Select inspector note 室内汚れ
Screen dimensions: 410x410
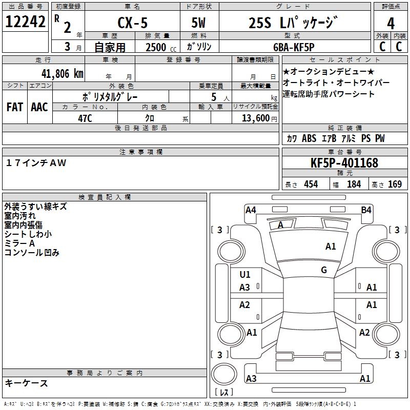[x=20, y=216]
